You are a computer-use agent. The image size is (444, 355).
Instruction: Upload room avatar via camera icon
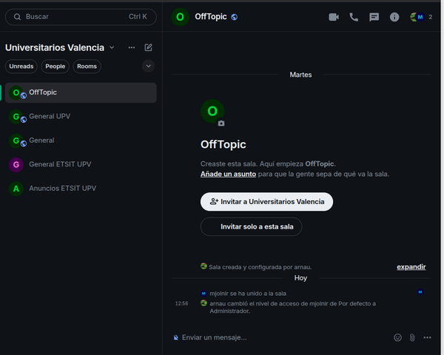[221, 124]
